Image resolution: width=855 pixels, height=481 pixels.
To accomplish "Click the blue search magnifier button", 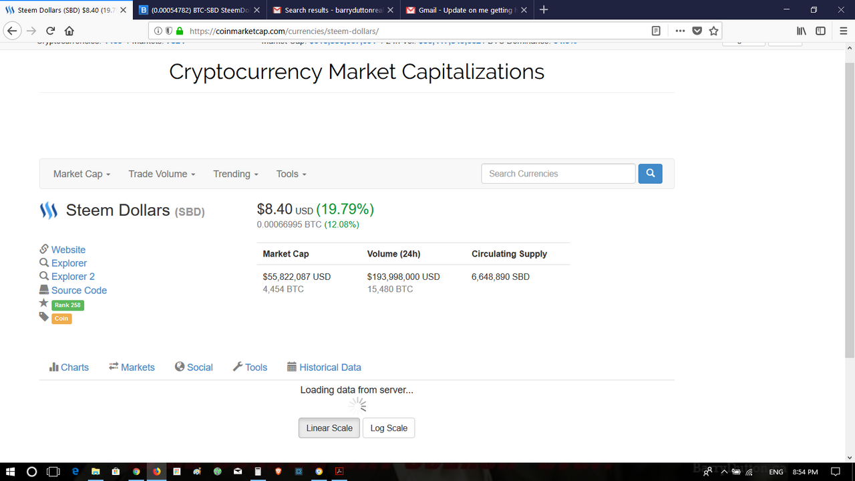I will tap(650, 174).
